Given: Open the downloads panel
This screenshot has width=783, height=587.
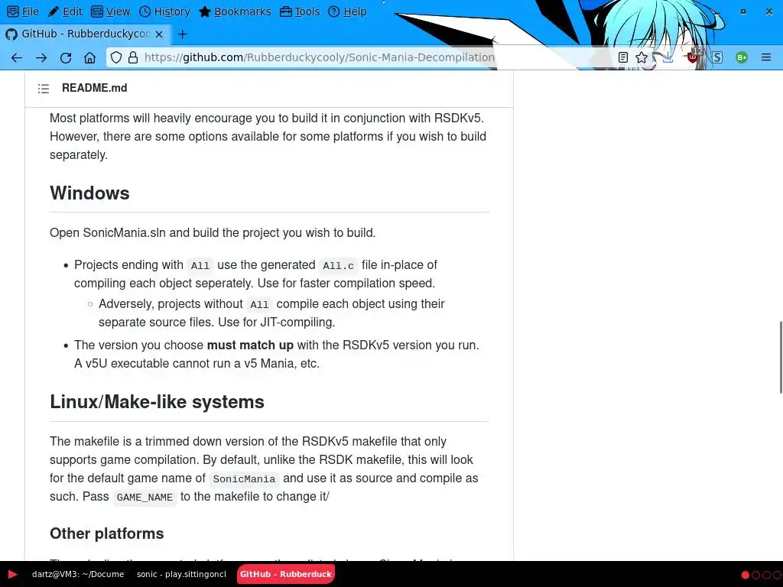Looking at the screenshot, I should coord(668,57).
